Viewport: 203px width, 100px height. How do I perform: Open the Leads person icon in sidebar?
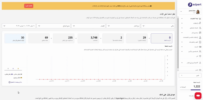200,28
